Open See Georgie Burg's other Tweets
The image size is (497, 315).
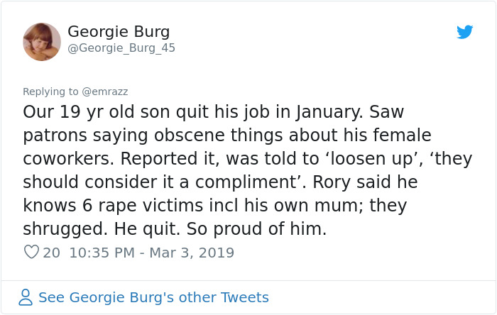[x=153, y=297]
